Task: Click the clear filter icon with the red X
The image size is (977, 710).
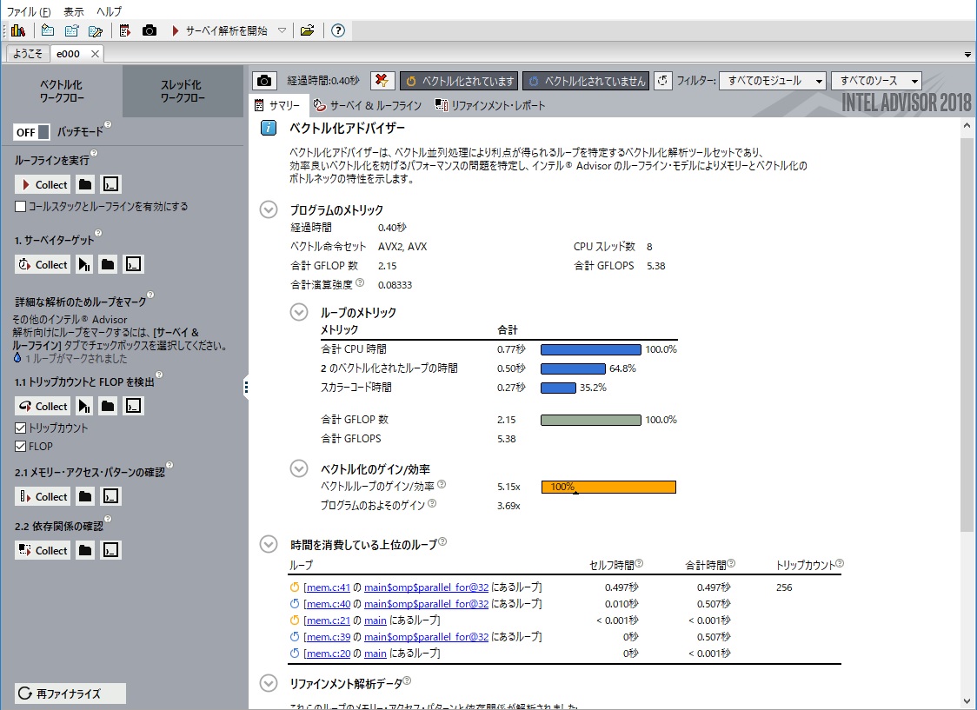Action: (x=382, y=81)
